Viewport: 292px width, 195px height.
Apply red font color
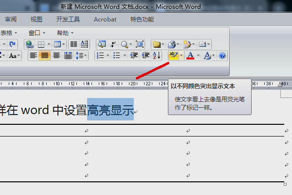click(x=190, y=56)
